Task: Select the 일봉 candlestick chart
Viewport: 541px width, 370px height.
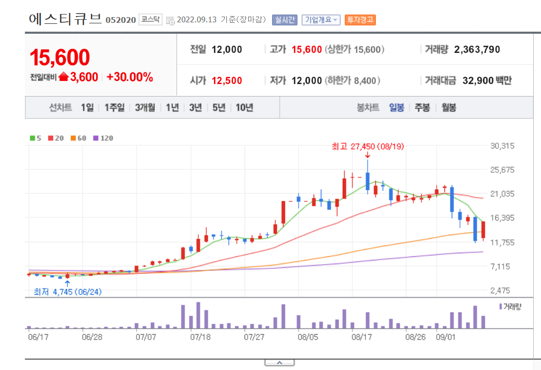Action: (397, 107)
